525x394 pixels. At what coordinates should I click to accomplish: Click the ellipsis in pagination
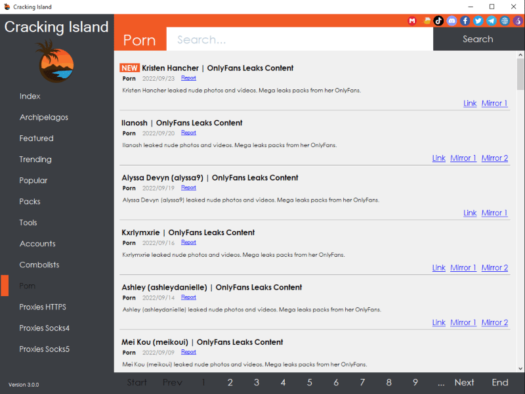(441, 383)
